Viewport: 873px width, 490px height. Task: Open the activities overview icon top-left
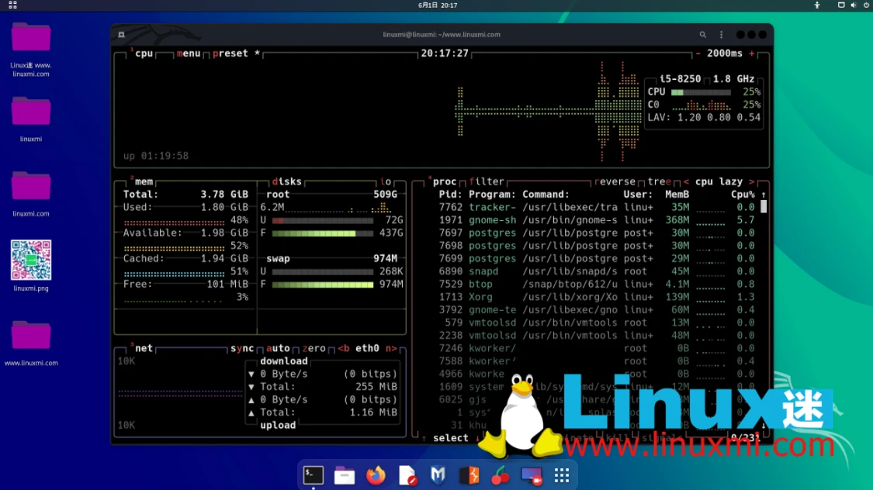(12, 5)
